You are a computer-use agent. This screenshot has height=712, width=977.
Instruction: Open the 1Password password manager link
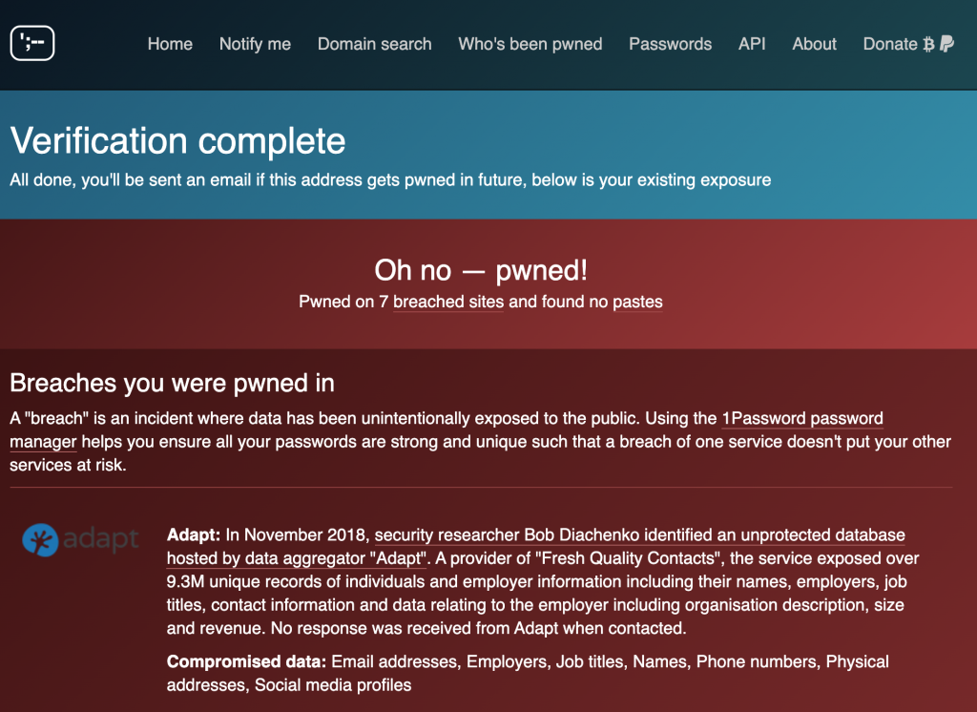point(801,418)
